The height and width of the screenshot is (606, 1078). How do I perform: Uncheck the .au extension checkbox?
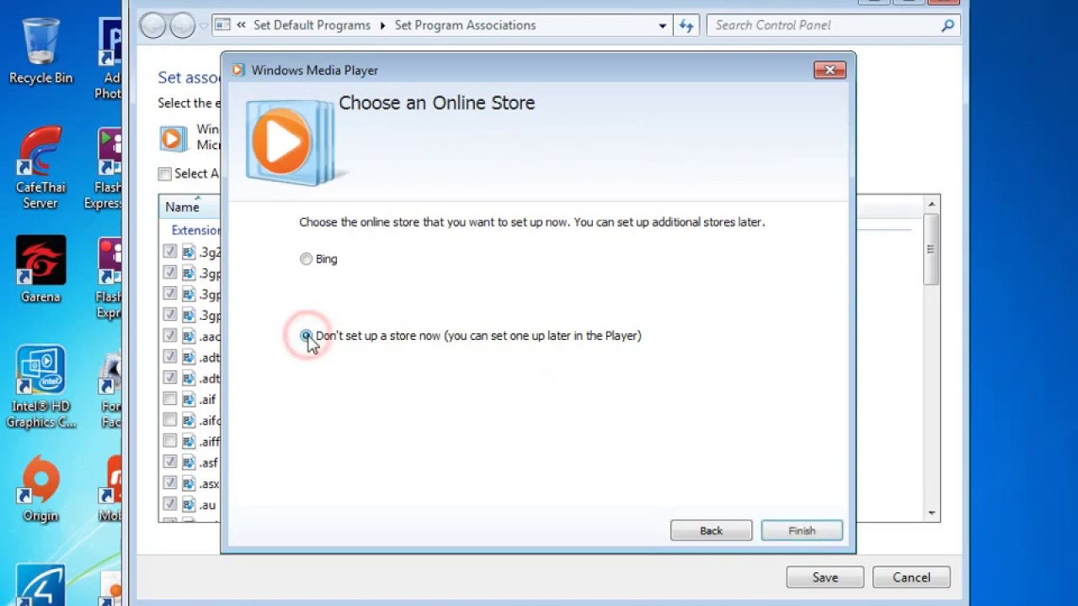[x=170, y=504]
